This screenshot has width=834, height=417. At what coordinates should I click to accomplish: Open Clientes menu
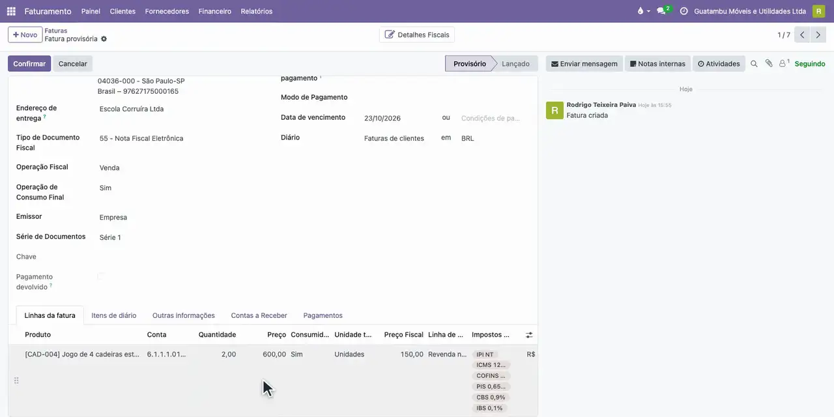coord(122,11)
